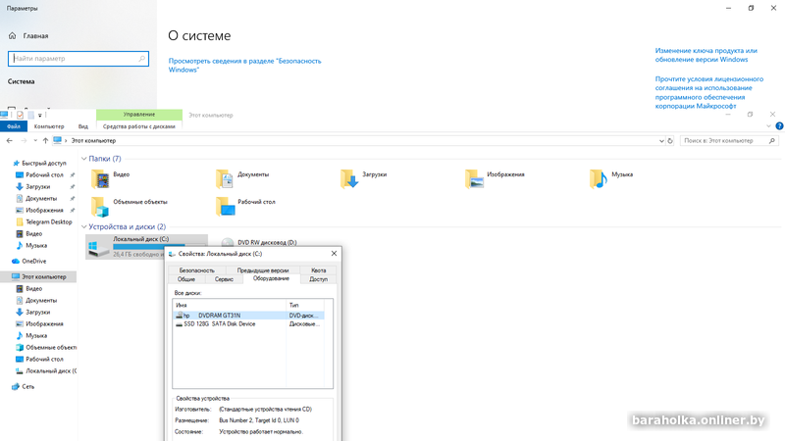Viewport: 785px width, 441px height.
Task: Switch to the Безопасность tab
Action: [196, 269]
